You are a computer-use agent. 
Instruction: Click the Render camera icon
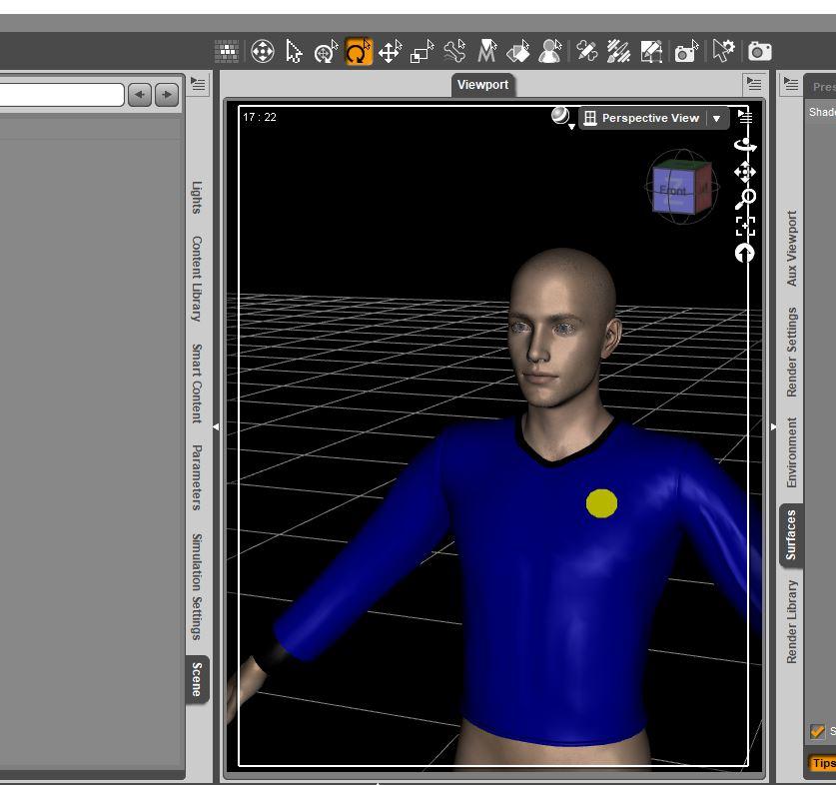point(760,52)
